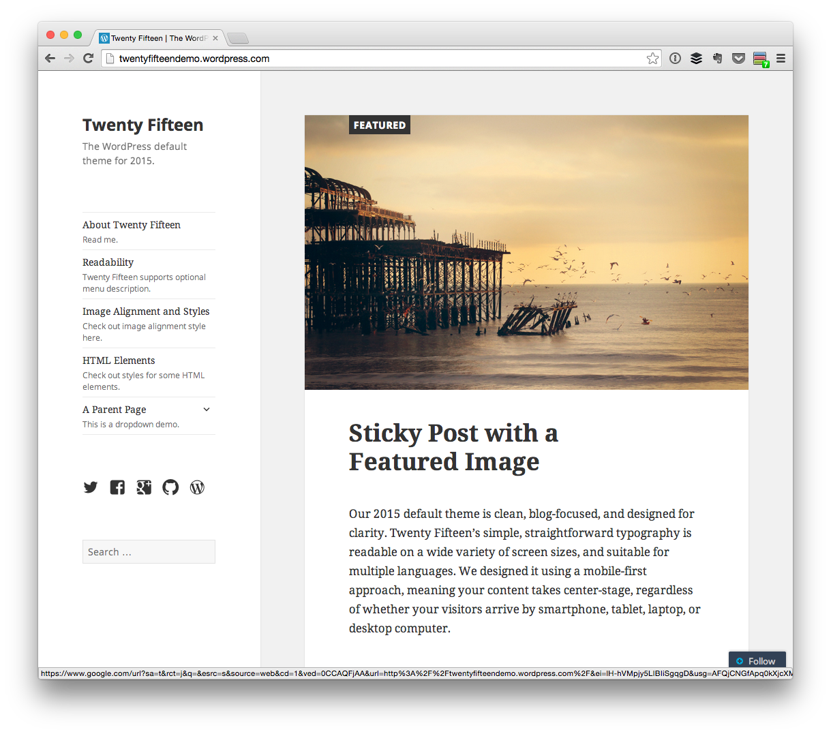Click the featured pier photo
Screen dimensions: 831x734
click(x=526, y=252)
